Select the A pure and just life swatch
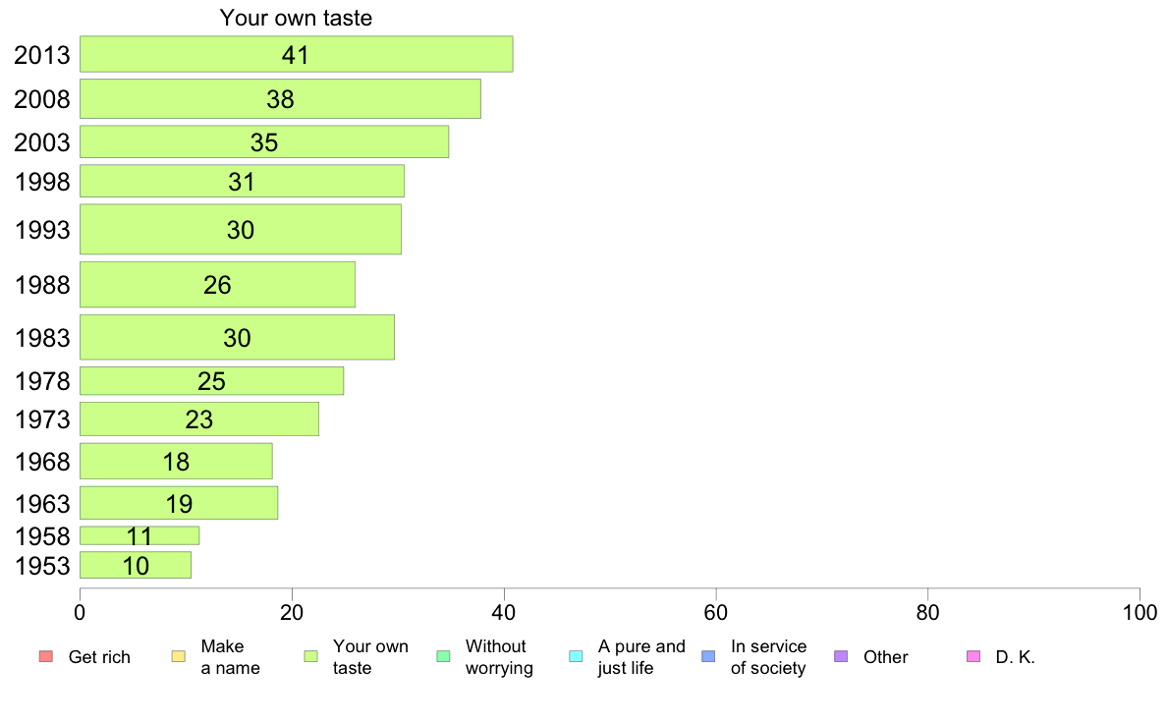The width and height of the screenshot is (1167, 723). (x=576, y=657)
